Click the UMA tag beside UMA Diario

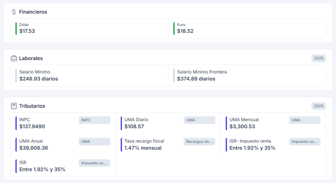tap(199, 120)
